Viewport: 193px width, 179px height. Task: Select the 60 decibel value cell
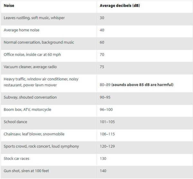102,42
